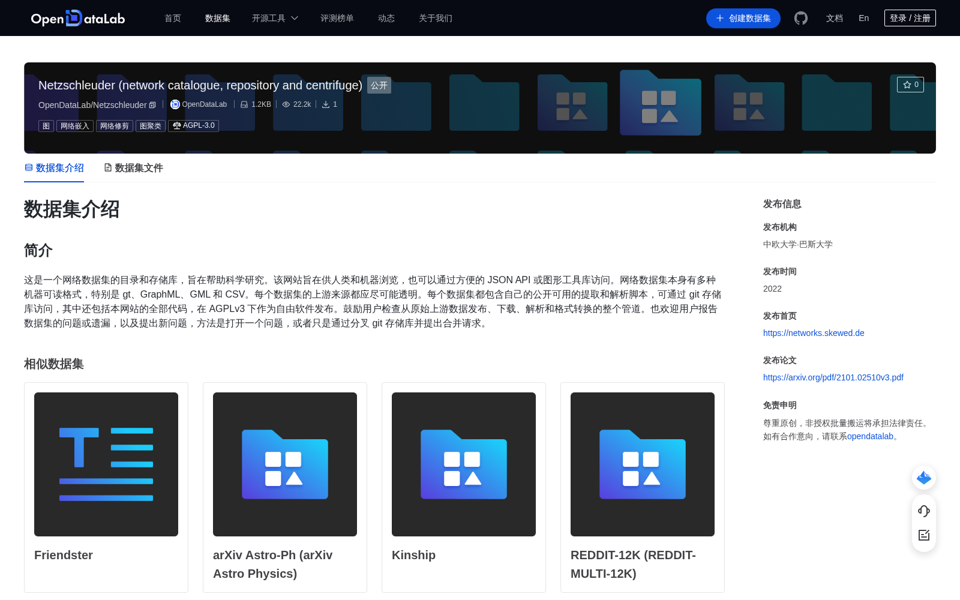This screenshot has height=600, width=960.
Task: Click the Friendster title text
Action: pos(64,555)
